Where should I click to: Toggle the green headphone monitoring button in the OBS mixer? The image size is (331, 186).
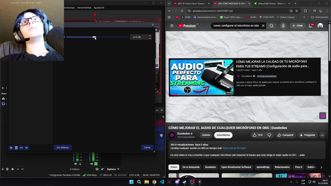pyautogui.click(x=96, y=164)
